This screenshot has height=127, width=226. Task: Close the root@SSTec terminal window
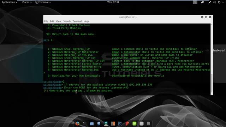coord(210,17)
